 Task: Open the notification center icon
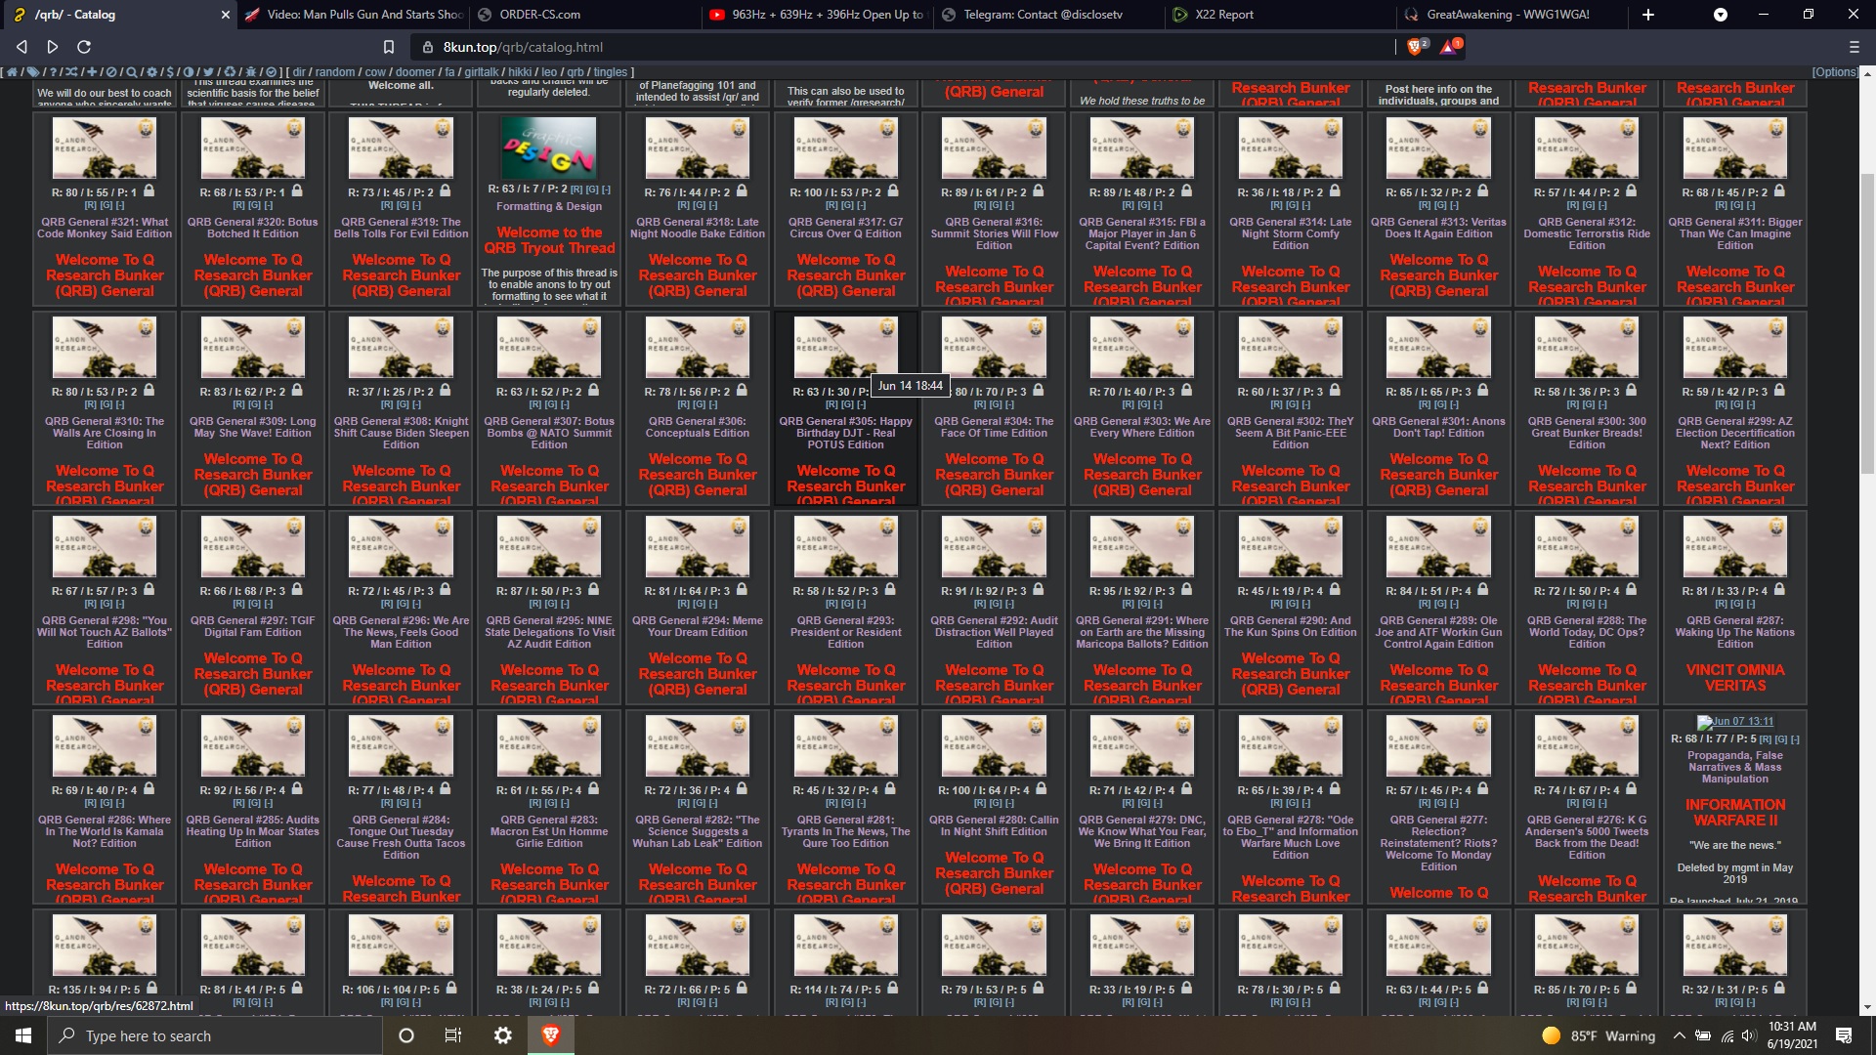(x=1844, y=1035)
